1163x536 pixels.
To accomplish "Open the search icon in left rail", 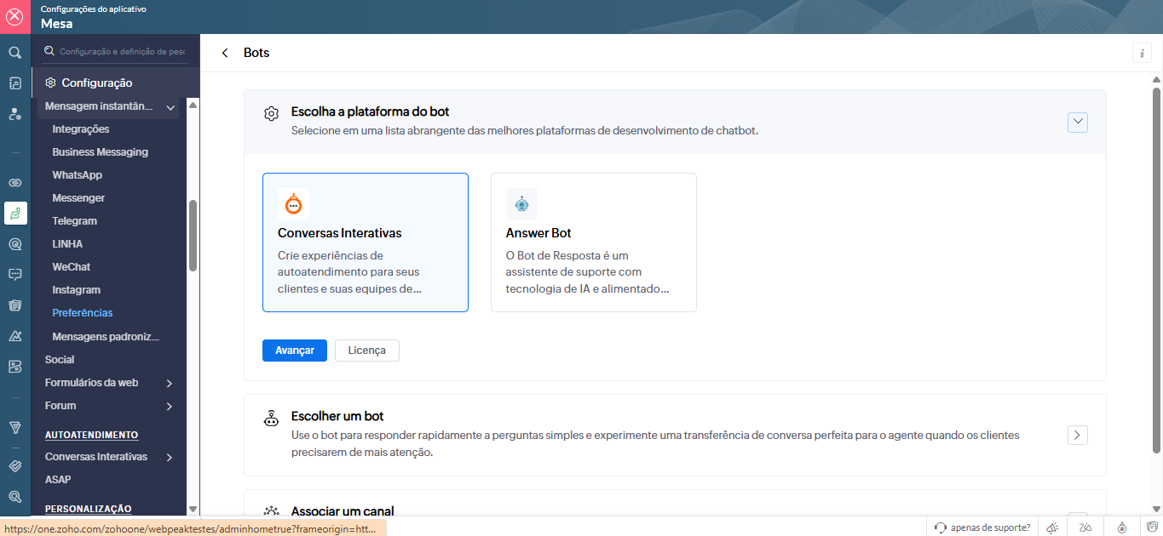I will tap(14, 53).
